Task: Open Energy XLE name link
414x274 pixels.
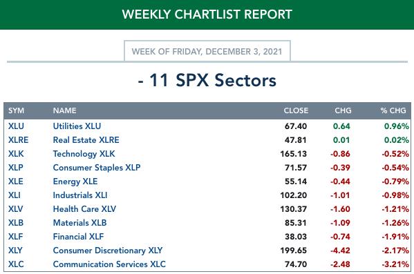Action: [x=75, y=182]
